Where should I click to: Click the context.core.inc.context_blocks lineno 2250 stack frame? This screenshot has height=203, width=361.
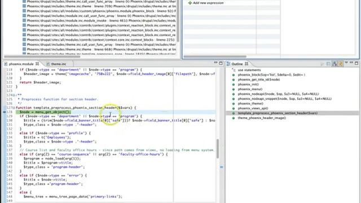[100, 40]
